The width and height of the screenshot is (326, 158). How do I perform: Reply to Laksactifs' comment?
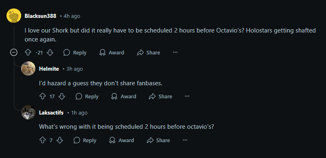pyautogui.click(x=85, y=141)
